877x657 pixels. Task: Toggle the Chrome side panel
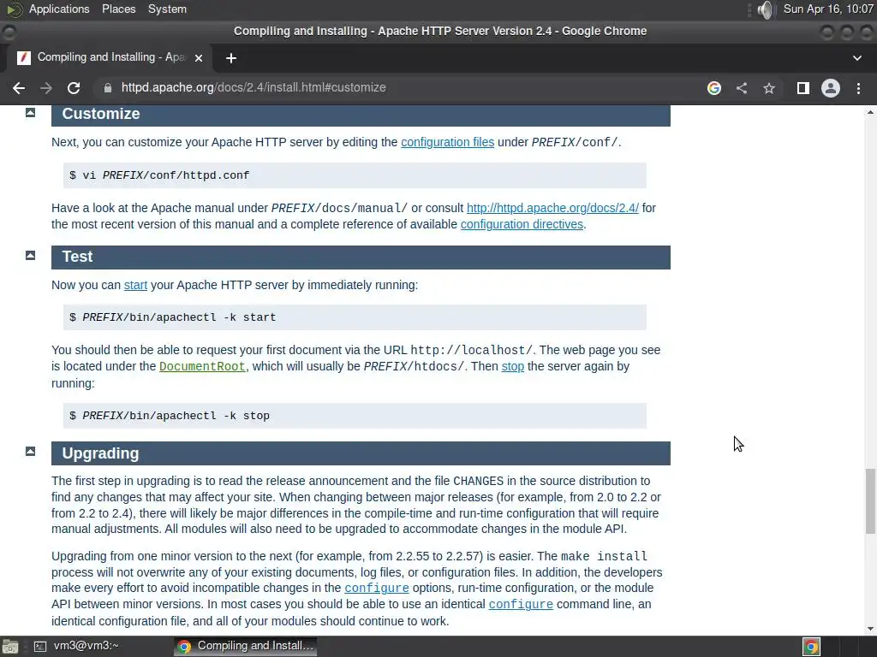coord(803,88)
